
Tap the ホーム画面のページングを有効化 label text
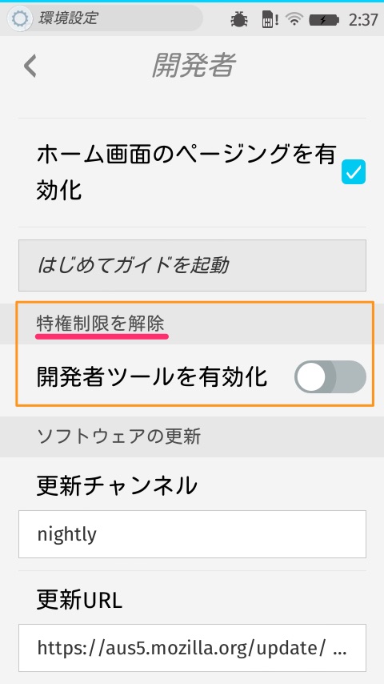coord(186,172)
